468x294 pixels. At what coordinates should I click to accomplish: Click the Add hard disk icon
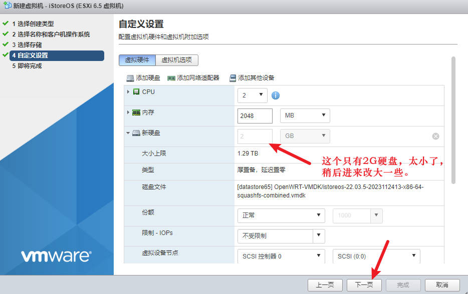point(130,78)
